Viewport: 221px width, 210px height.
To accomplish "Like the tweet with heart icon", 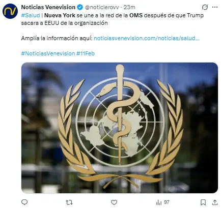I will 114,202.
